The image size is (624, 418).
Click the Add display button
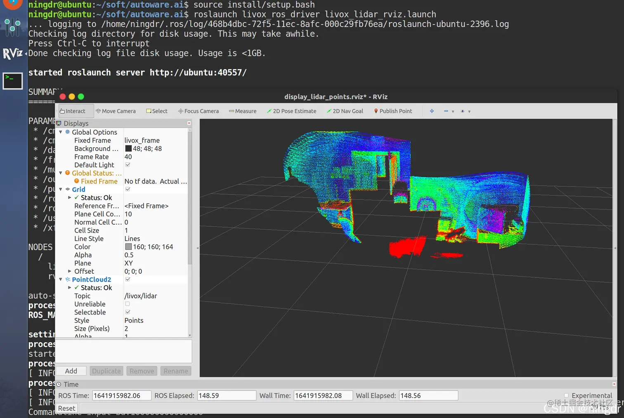pyautogui.click(x=71, y=371)
